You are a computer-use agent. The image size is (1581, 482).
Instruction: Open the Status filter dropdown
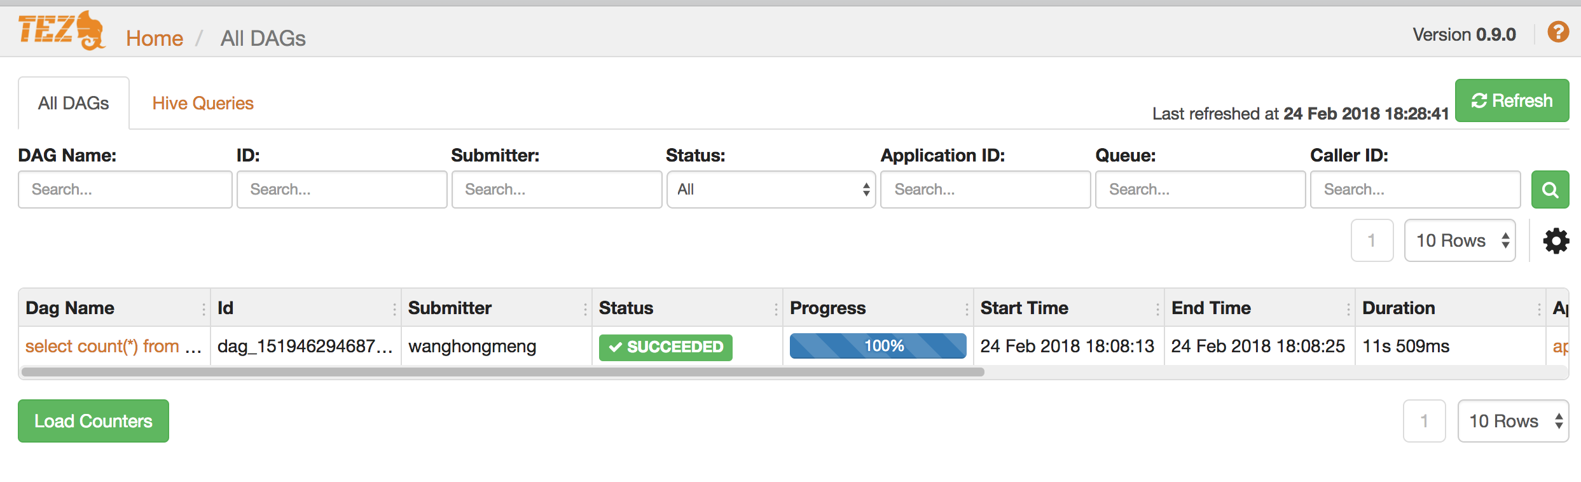(771, 189)
